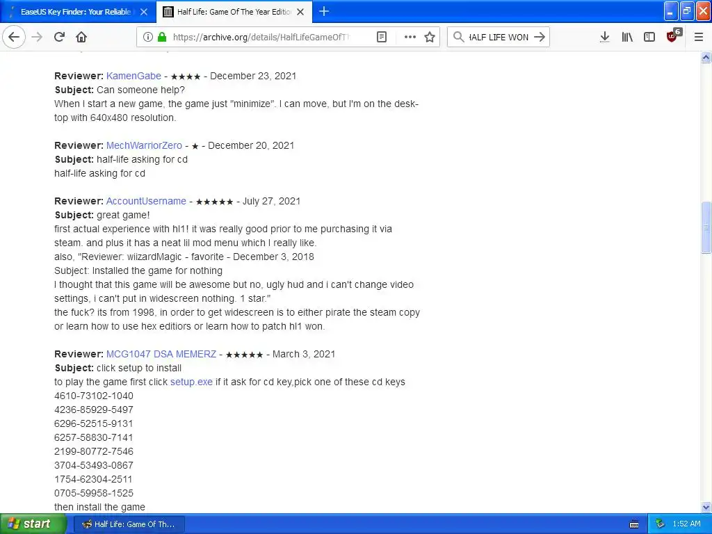Screen dimensions: 712x534
Task: Select Half Life taskbar window button
Action: [x=129, y=524]
